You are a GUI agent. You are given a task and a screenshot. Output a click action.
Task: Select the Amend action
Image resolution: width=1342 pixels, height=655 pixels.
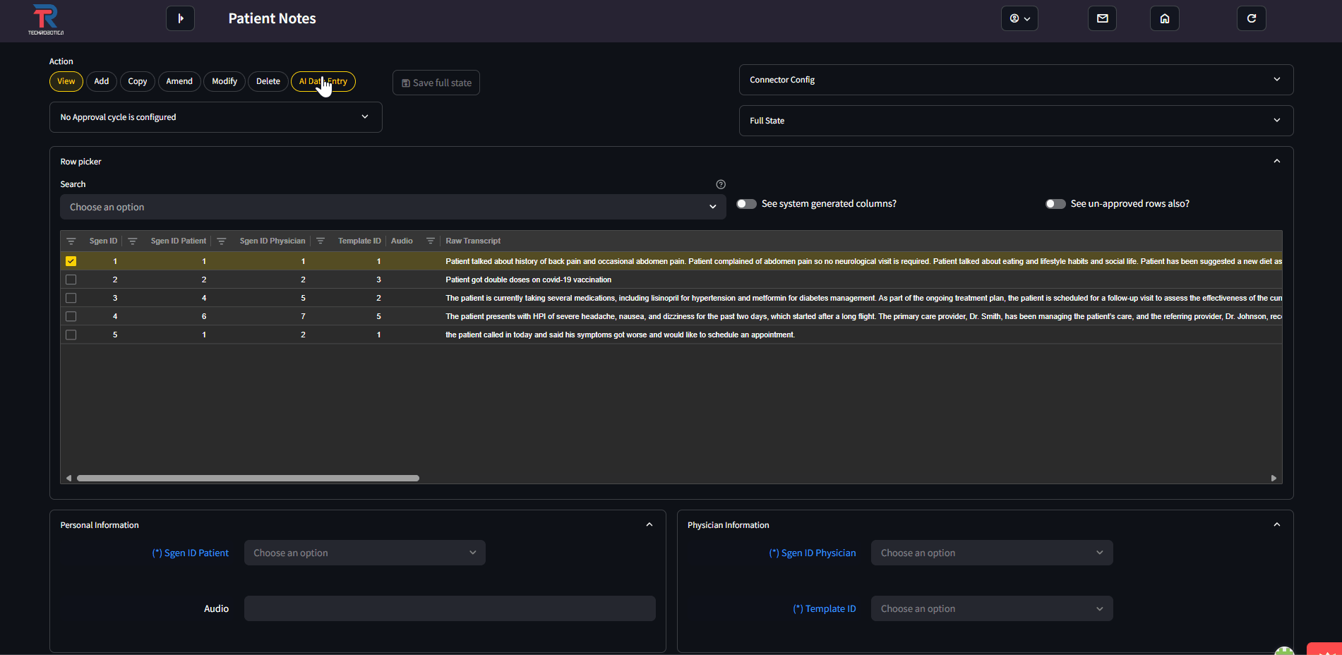179,81
